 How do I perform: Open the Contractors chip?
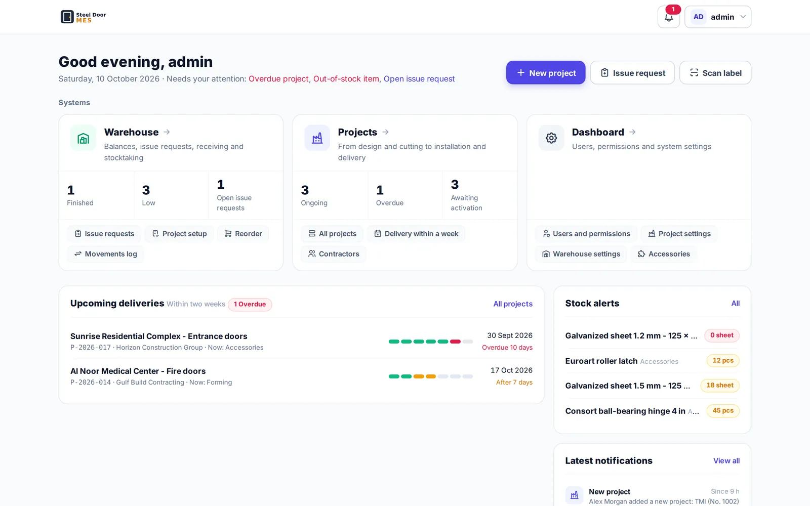pyautogui.click(x=334, y=254)
